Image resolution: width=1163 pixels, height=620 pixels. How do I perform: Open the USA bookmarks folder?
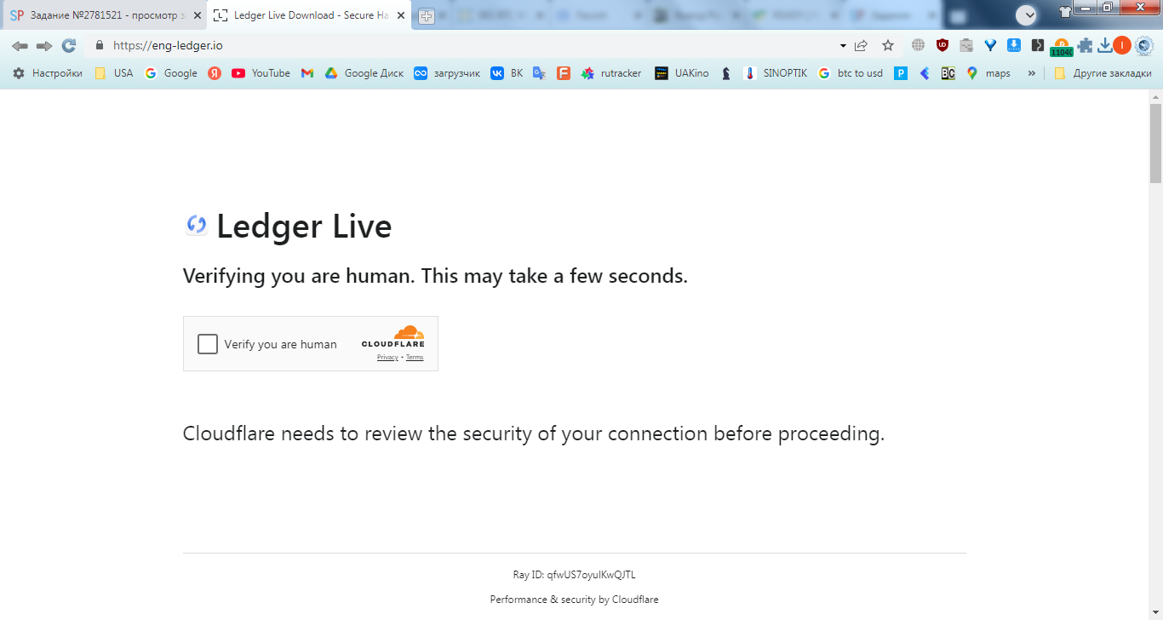pos(113,73)
